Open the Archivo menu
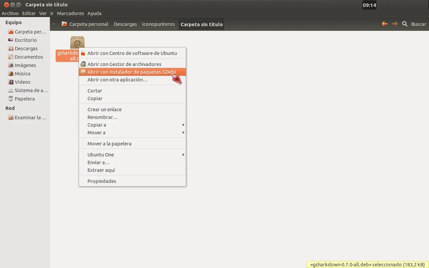 click(x=10, y=13)
